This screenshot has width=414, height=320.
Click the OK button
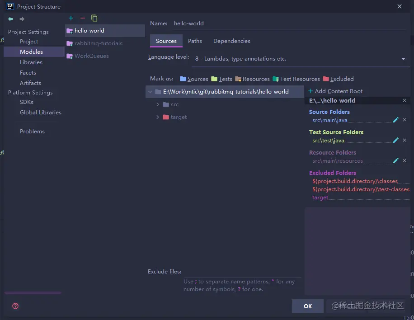click(x=308, y=306)
